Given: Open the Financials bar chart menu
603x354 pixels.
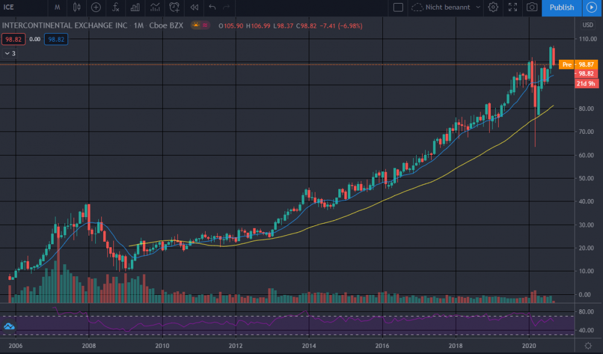Looking at the screenshot, I should [x=135, y=7].
